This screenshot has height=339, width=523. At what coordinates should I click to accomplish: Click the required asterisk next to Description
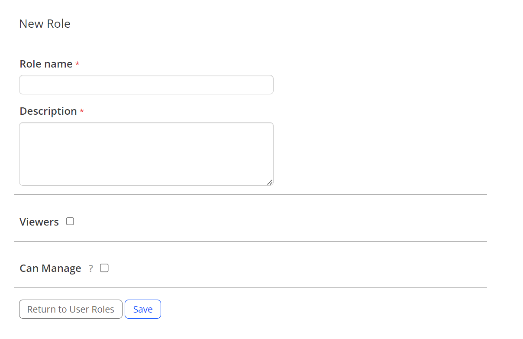(x=82, y=112)
